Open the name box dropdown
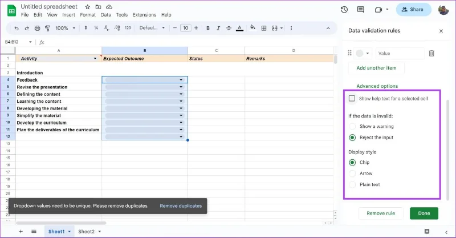This screenshot has width=456, height=238. pos(30,42)
